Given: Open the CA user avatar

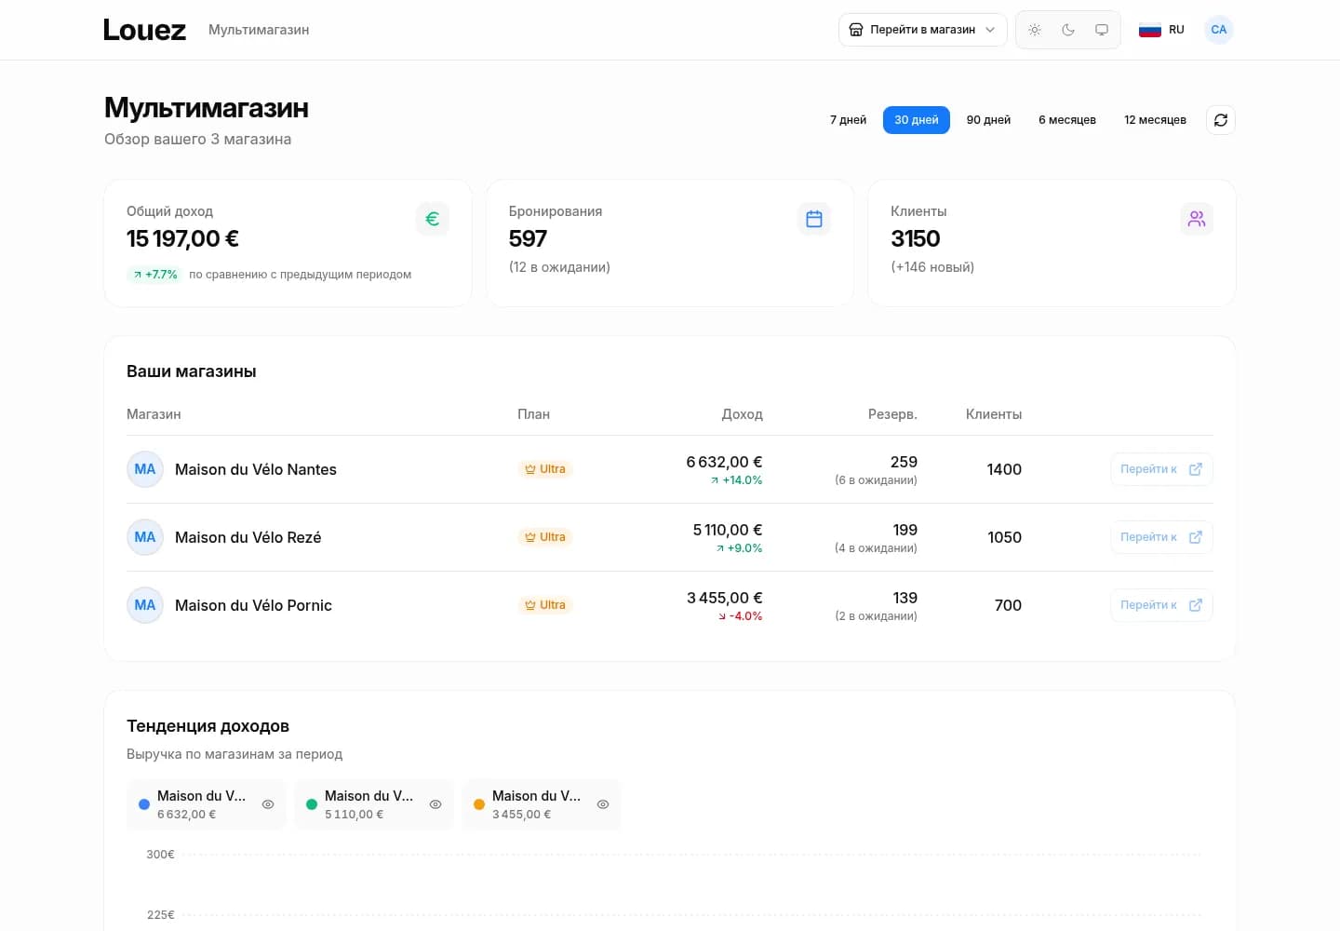Looking at the screenshot, I should click(1219, 30).
